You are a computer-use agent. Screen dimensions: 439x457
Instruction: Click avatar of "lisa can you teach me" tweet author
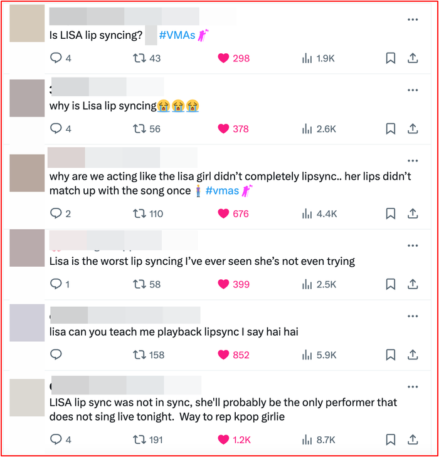click(28, 323)
